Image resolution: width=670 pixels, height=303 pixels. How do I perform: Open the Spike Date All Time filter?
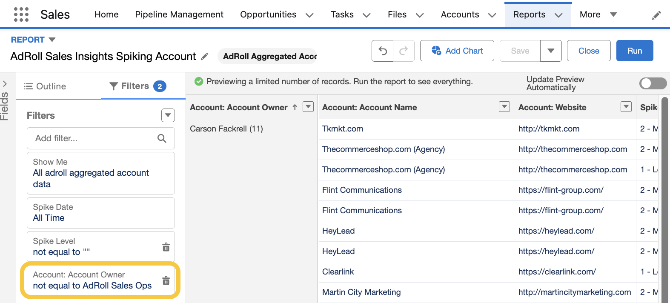[x=100, y=213]
